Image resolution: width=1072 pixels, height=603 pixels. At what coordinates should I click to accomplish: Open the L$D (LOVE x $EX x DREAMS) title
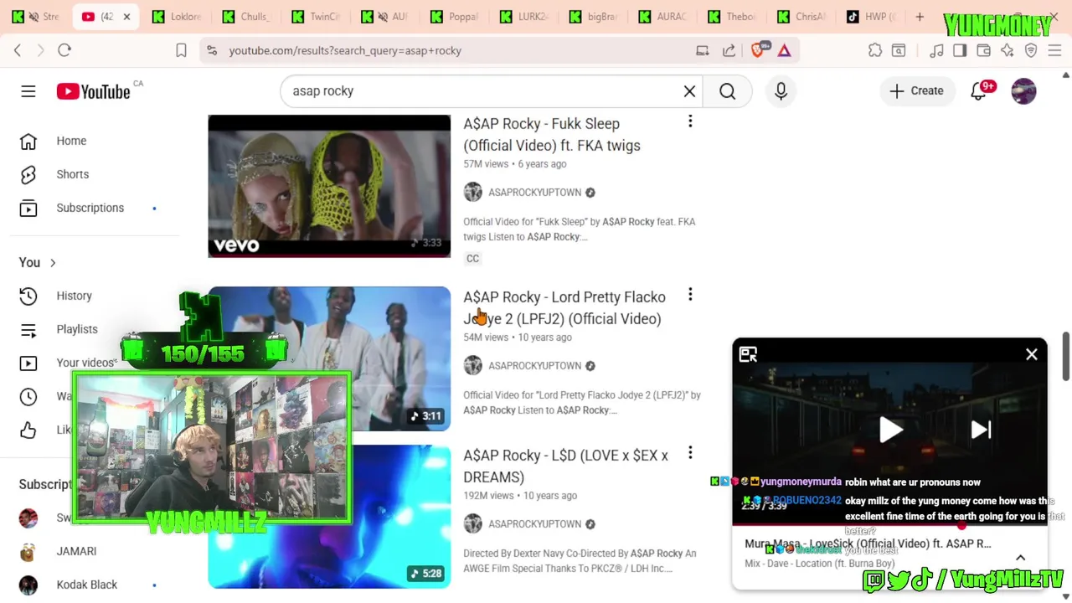pyautogui.click(x=565, y=466)
